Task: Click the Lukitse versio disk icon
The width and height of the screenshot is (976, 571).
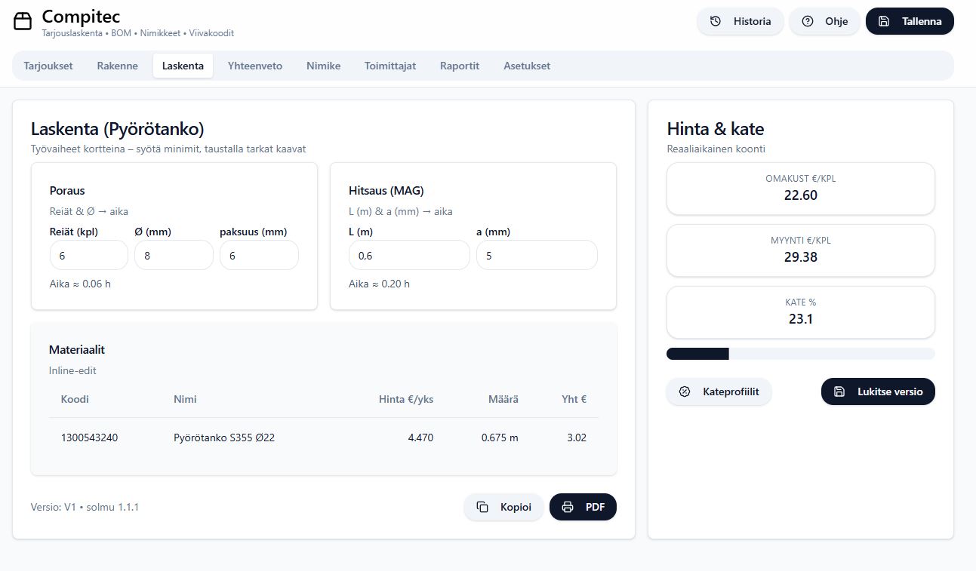Action: (x=839, y=391)
